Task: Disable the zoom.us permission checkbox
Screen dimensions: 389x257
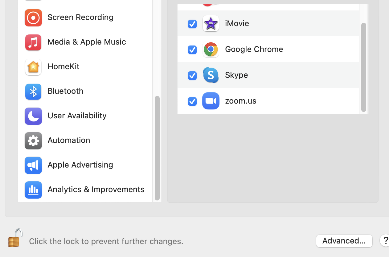Action: pyautogui.click(x=192, y=101)
